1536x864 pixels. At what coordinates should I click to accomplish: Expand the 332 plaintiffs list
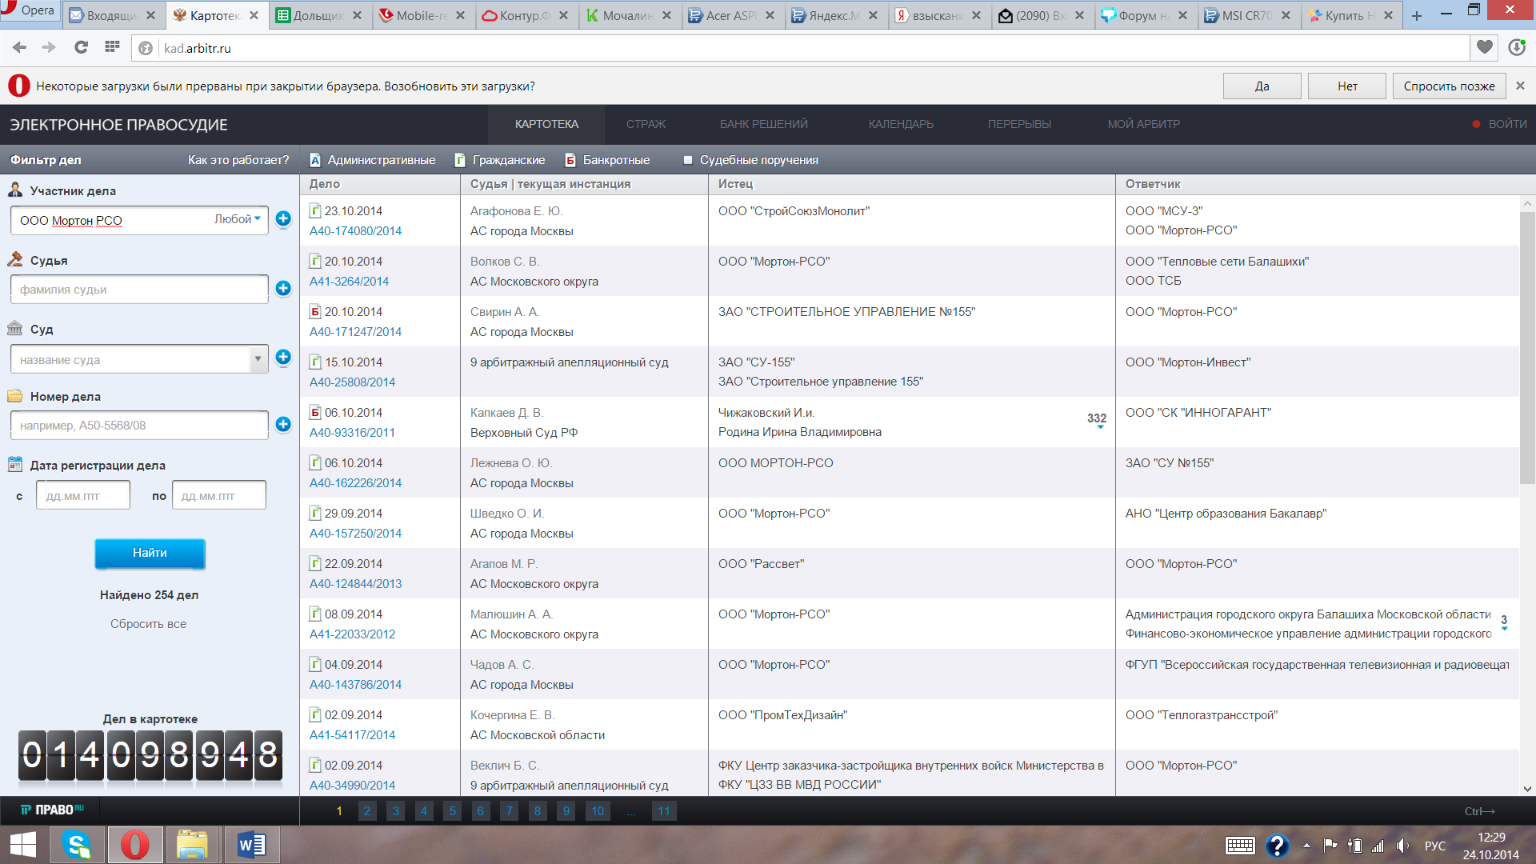tap(1097, 420)
